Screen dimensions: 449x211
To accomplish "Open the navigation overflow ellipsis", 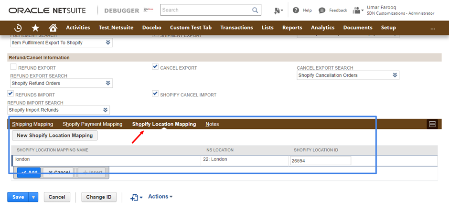I will pos(433,28).
